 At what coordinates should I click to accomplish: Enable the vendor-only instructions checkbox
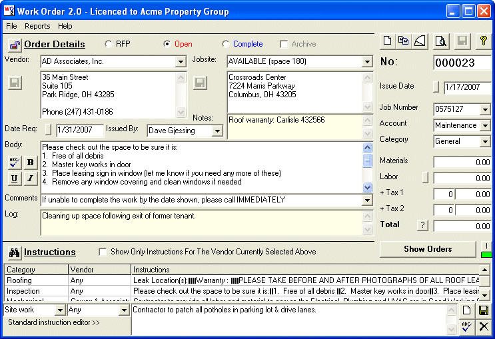click(103, 252)
